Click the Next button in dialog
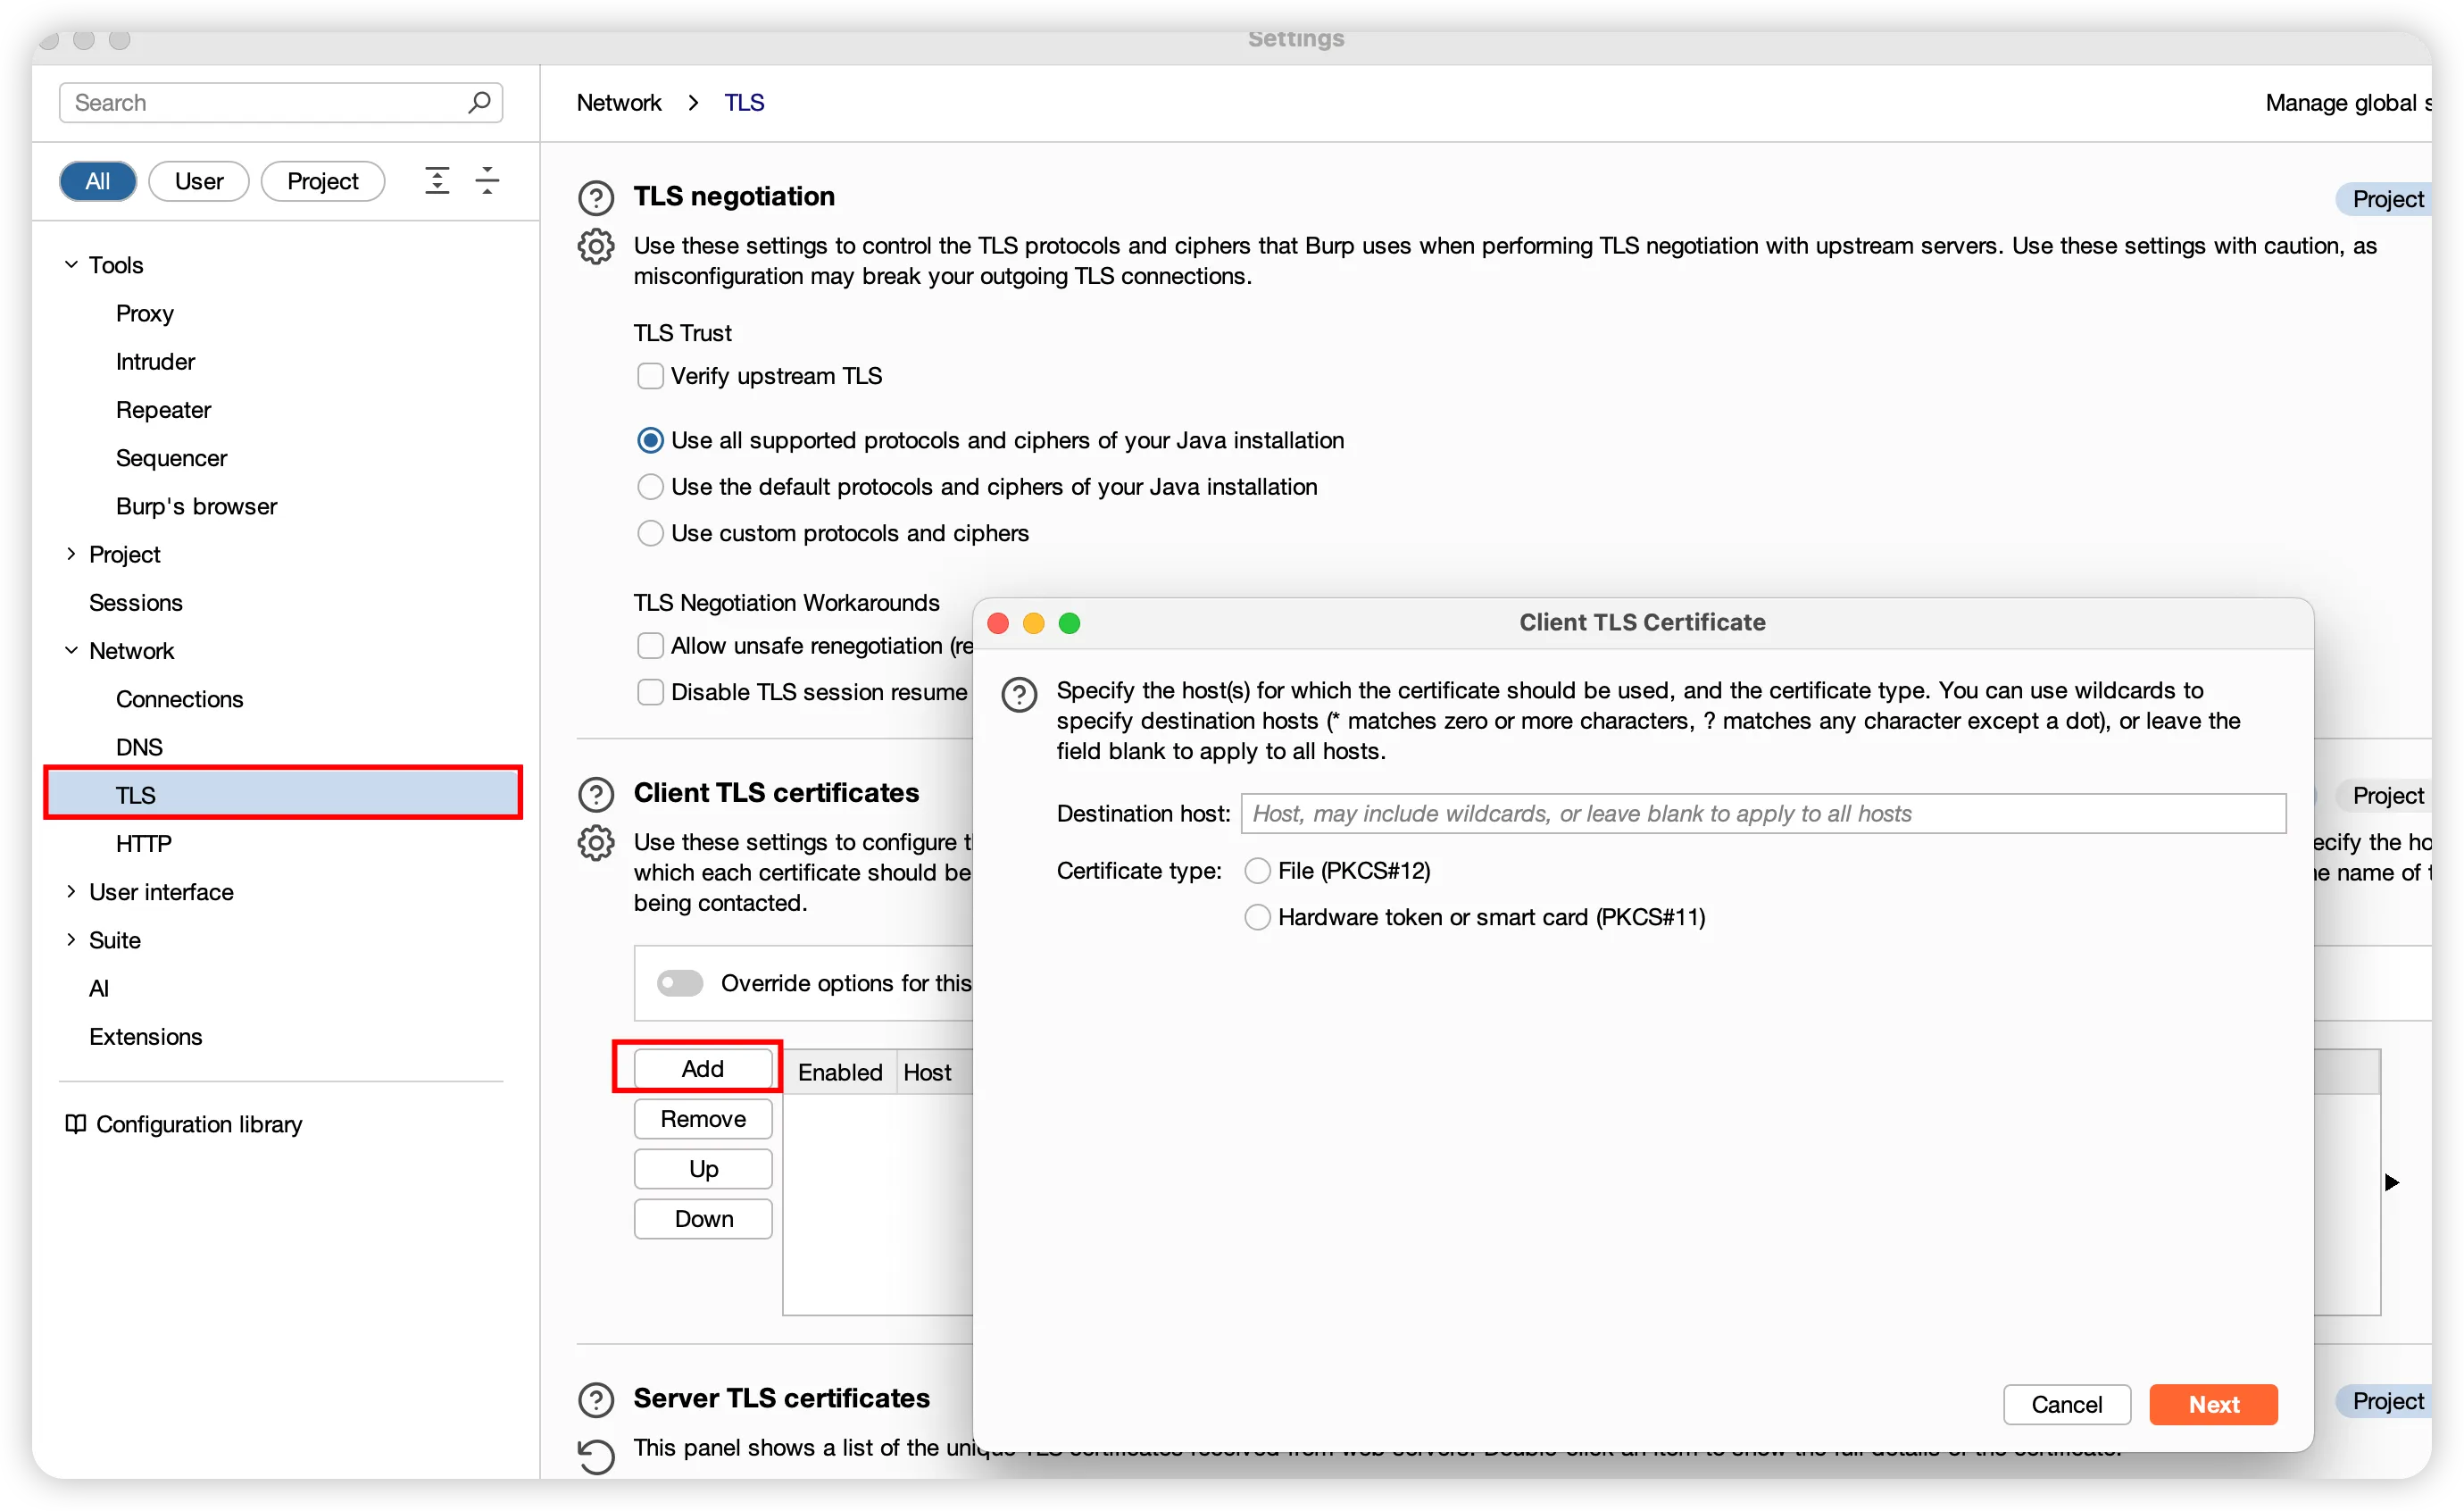 pyautogui.click(x=2212, y=1404)
